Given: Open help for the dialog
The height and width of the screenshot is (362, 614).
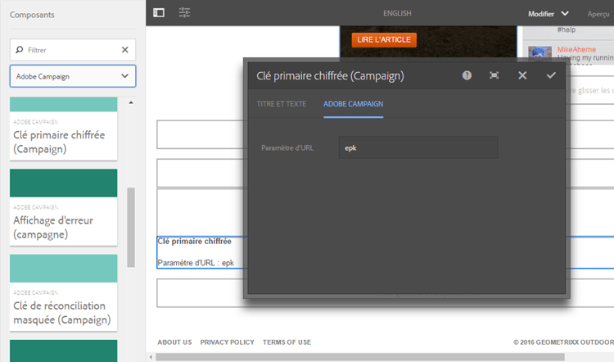Looking at the screenshot, I should point(467,75).
